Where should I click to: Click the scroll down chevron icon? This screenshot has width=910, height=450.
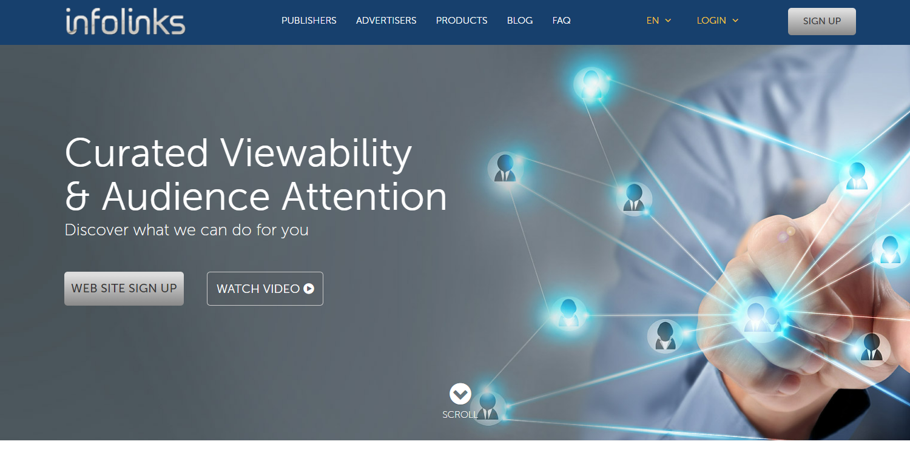point(460,394)
